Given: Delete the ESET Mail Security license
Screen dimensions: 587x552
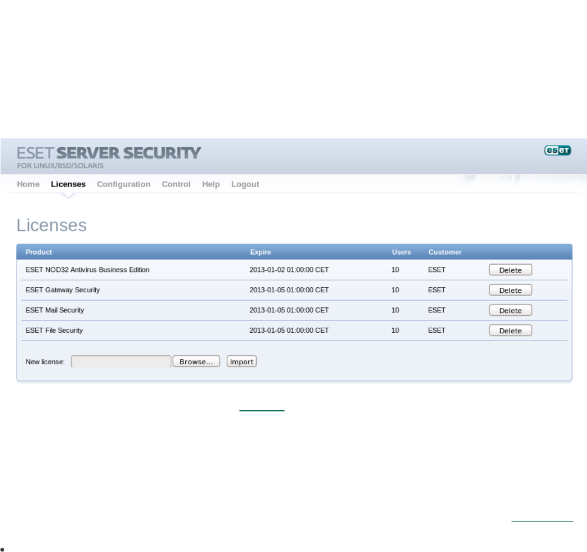Looking at the screenshot, I should point(510,310).
